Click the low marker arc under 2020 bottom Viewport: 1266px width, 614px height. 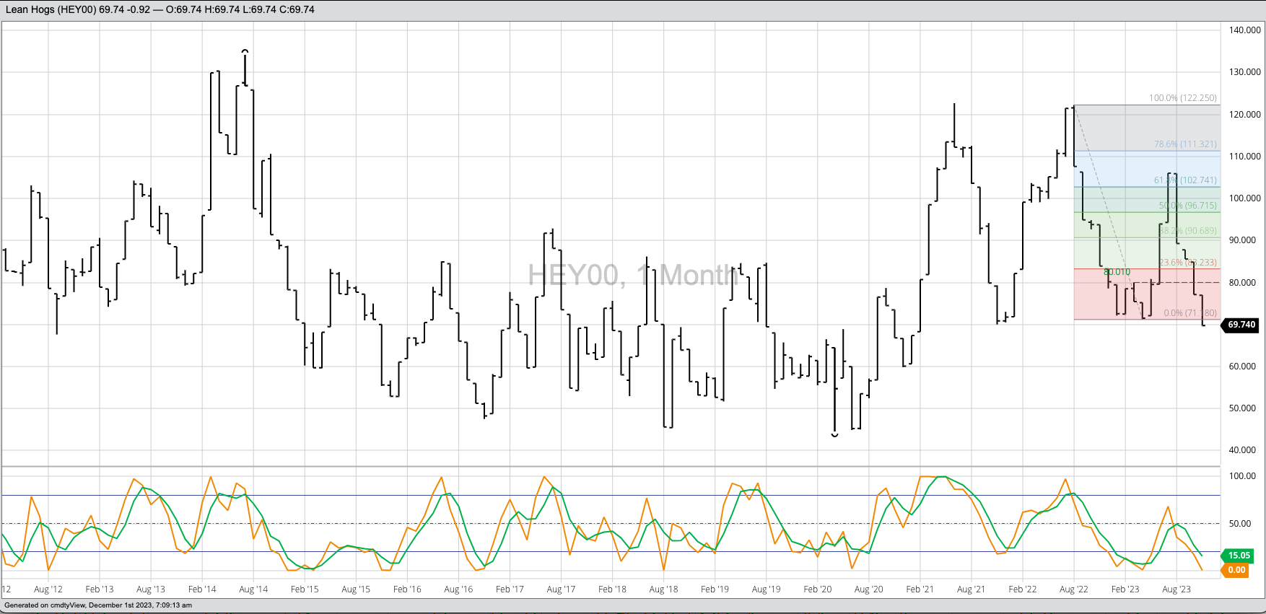(x=835, y=435)
